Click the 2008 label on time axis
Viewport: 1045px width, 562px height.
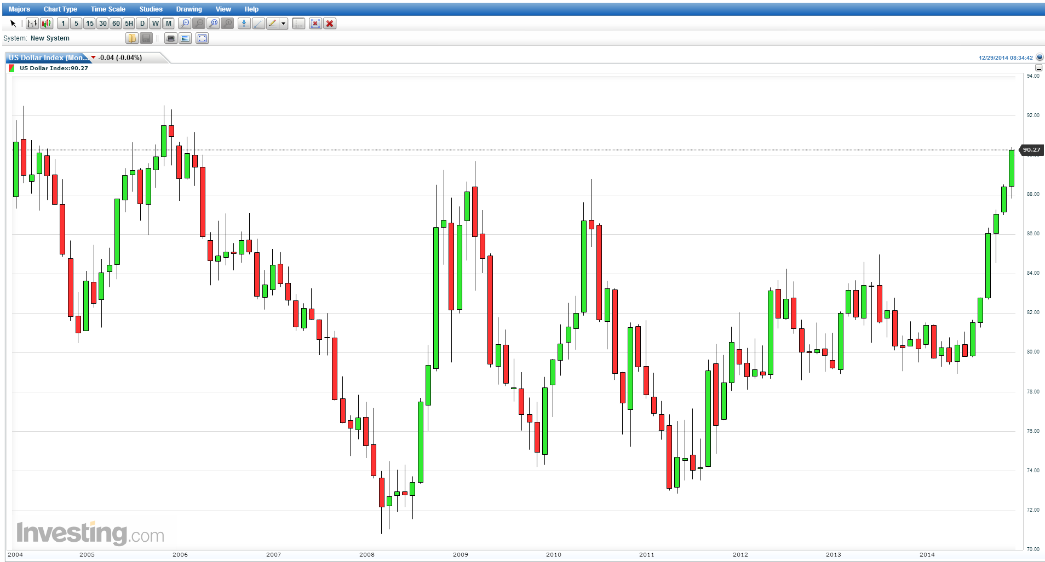tap(367, 554)
